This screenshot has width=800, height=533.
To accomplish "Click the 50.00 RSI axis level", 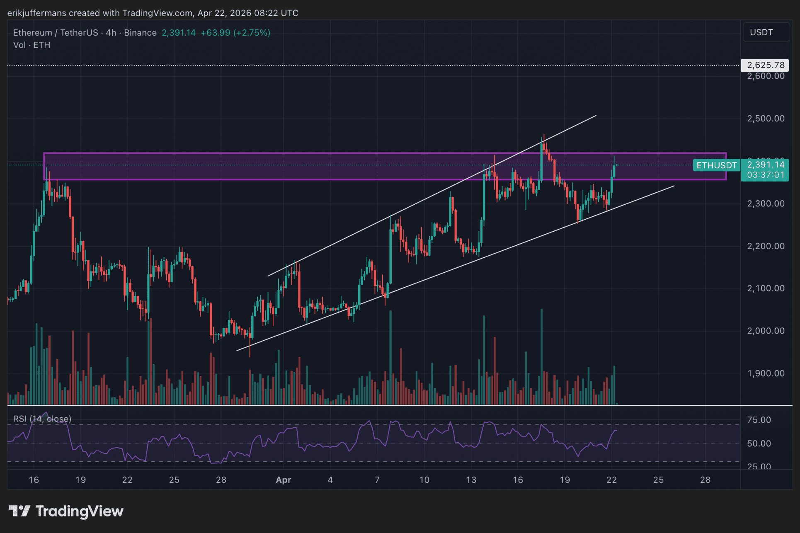I will click(759, 443).
